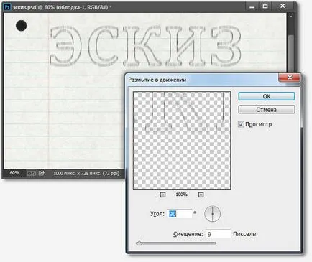The image size is (312, 262).
Task: Click the angle dial control
Action: 212,214
